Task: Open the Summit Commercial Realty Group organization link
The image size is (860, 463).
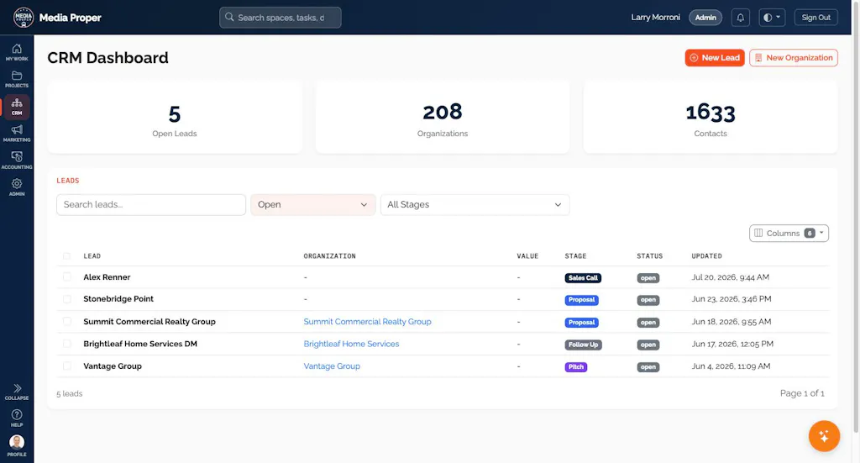Action: [367, 322]
